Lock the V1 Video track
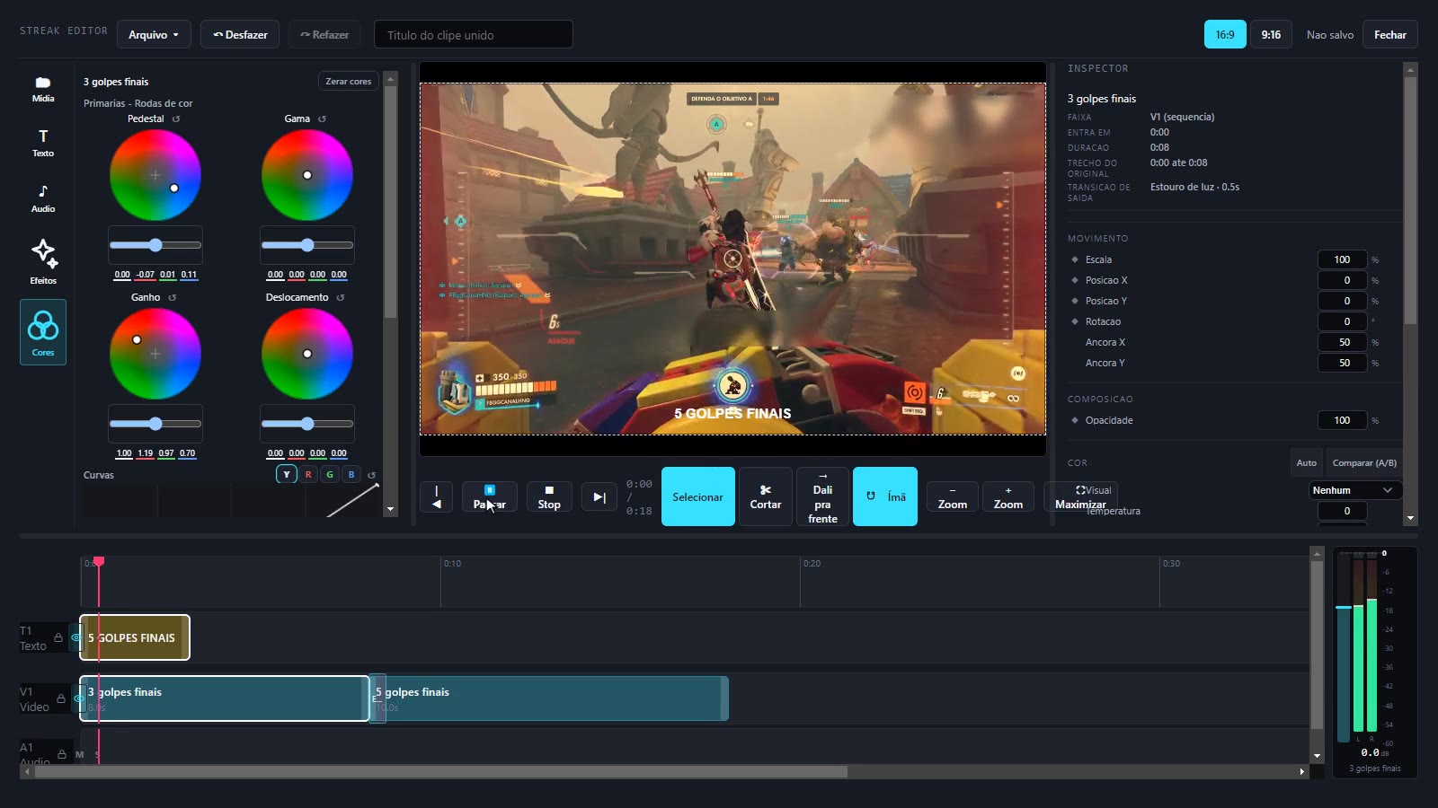This screenshot has height=808, width=1438. [61, 698]
